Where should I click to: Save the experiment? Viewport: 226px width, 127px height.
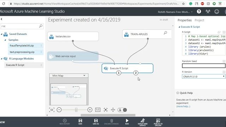coord(80,122)
